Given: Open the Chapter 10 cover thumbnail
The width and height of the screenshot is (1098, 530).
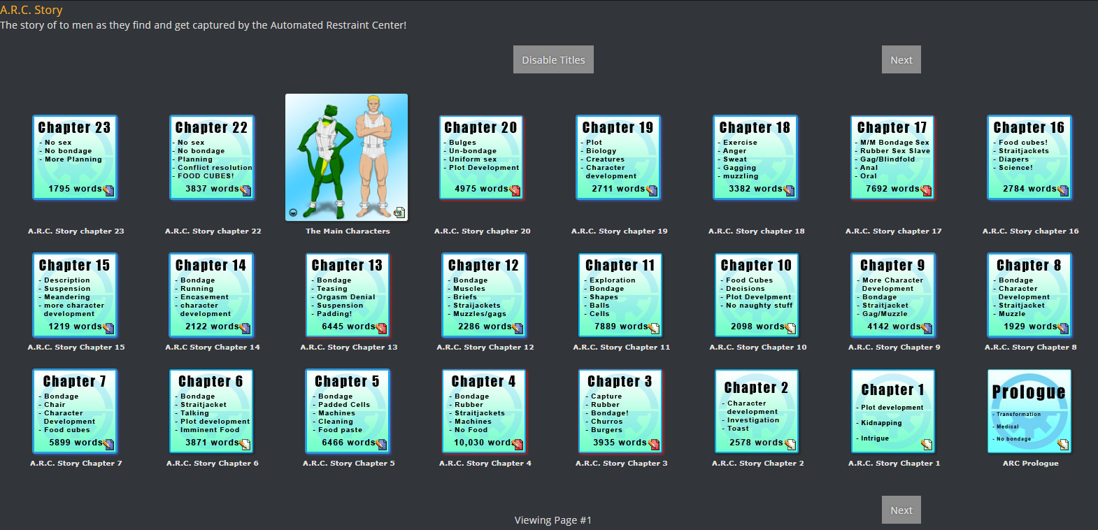Looking at the screenshot, I should pyautogui.click(x=757, y=295).
